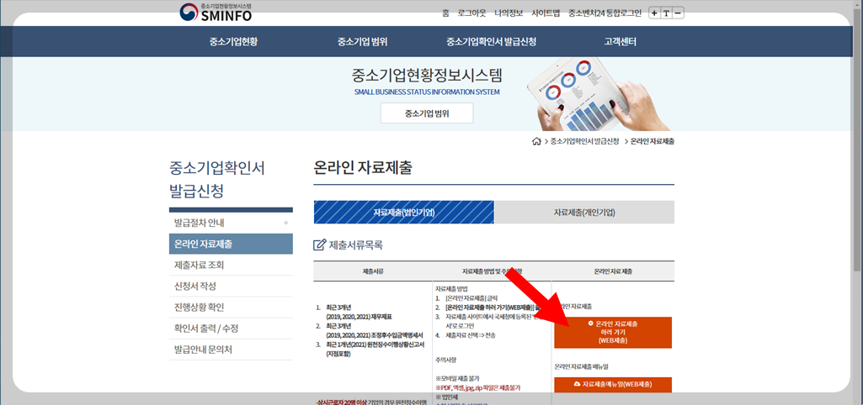Screen dimensions: 863x405
Task: Open 제출자료 조회 sidebar item
Action: [x=231, y=265]
